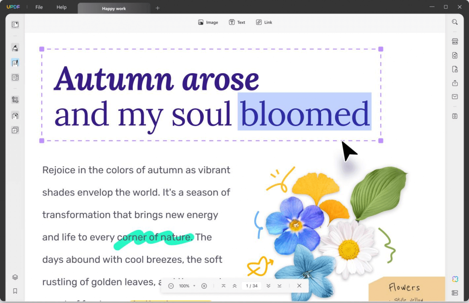Viewport: 469px width, 303px height.
Task: Switch to annotation mode
Action: click(x=15, y=48)
